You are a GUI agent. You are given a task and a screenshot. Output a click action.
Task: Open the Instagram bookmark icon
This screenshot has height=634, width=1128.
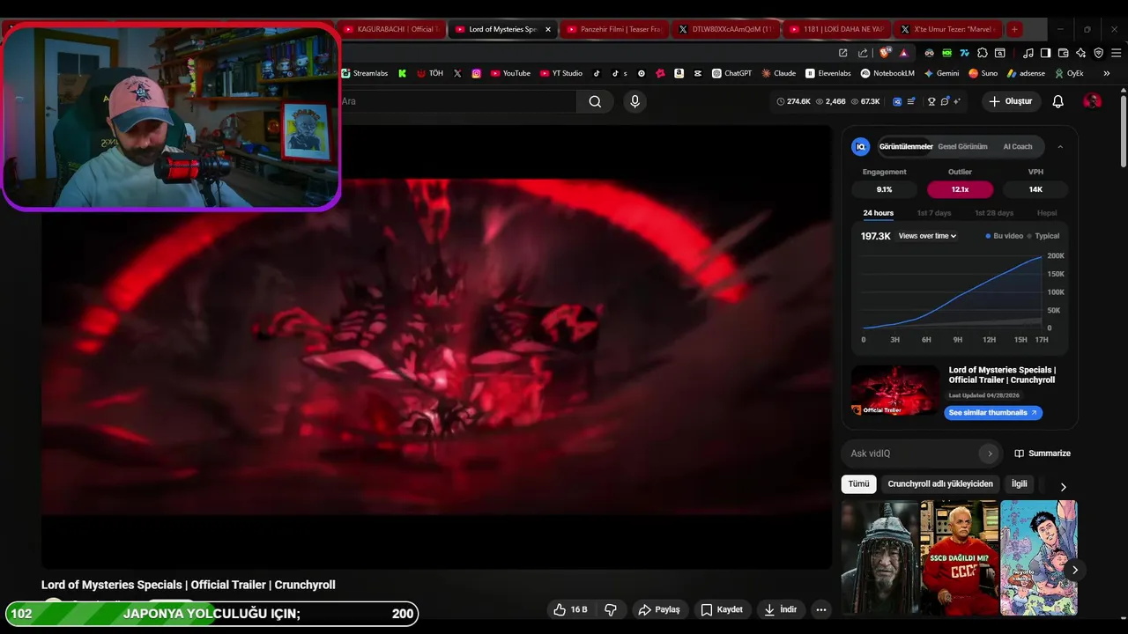click(476, 73)
